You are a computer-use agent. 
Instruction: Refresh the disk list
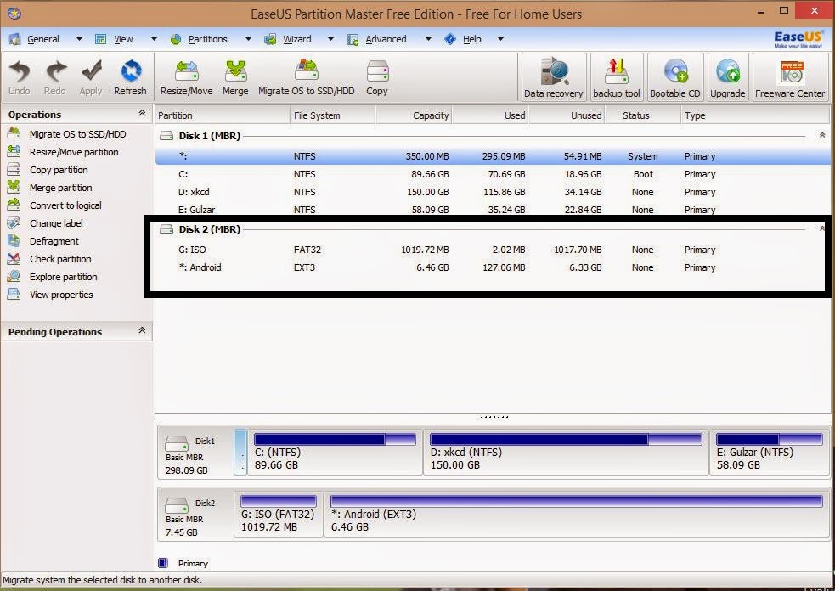tap(130, 78)
